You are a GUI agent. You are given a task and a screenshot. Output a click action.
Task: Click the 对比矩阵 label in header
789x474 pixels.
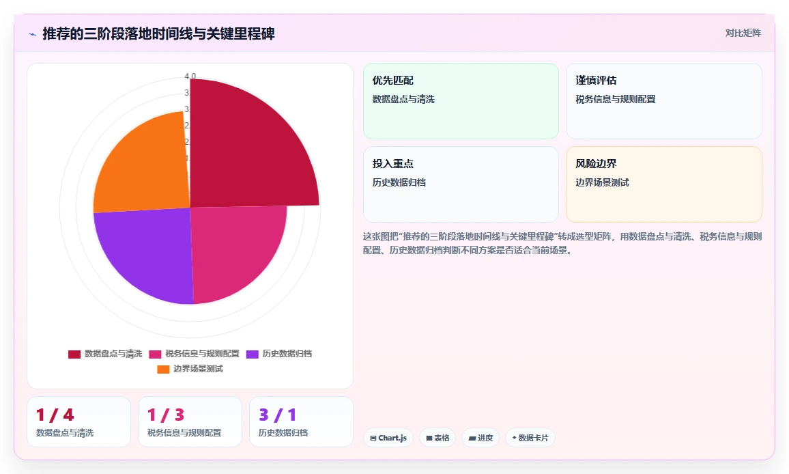[743, 33]
